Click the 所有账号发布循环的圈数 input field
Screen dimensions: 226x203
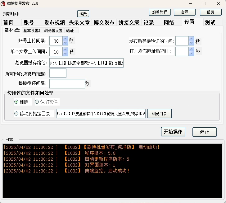(x=58, y=73)
